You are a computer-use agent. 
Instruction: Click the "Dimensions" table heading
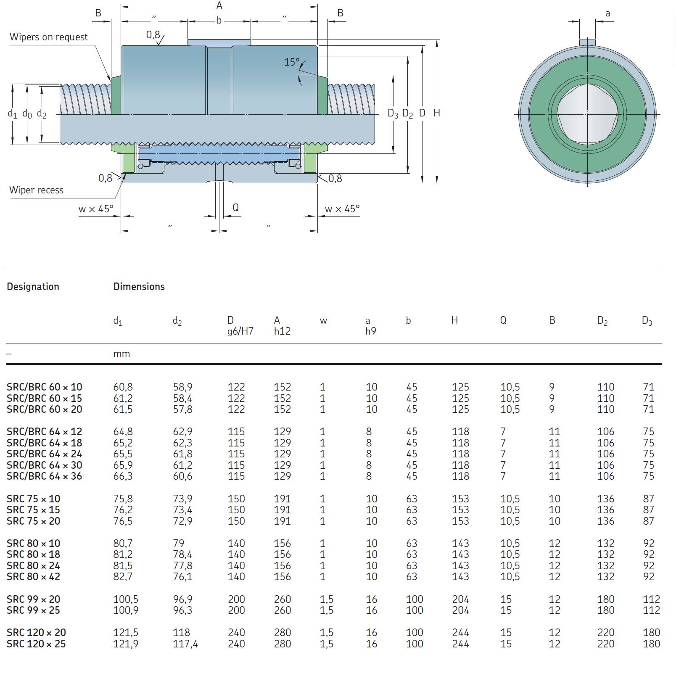(139, 287)
